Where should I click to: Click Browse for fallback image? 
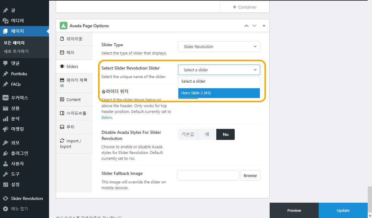[x=250, y=175]
